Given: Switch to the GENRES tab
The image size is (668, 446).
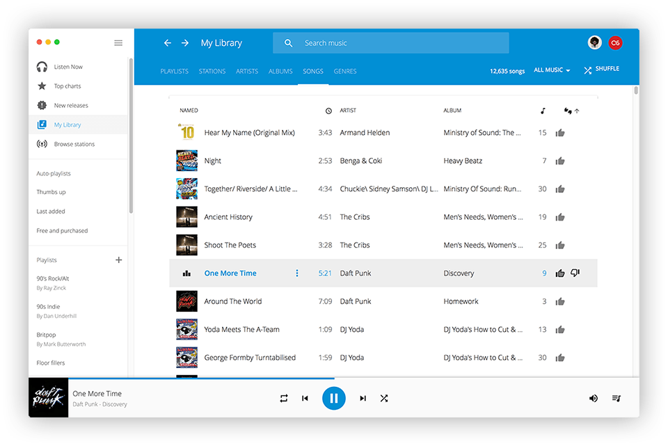Looking at the screenshot, I should click(345, 71).
